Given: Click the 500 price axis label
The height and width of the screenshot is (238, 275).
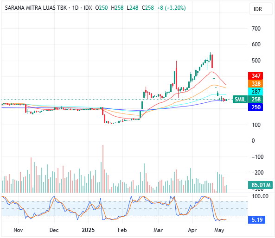Looking at the screenshot, I should pyautogui.click(x=256, y=61).
